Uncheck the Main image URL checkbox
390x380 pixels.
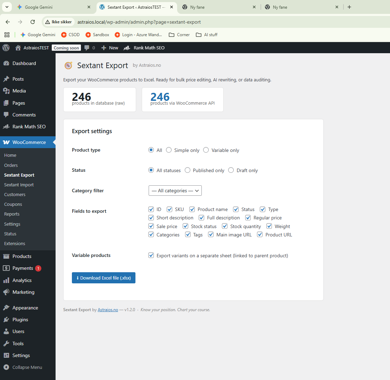click(211, 235)
